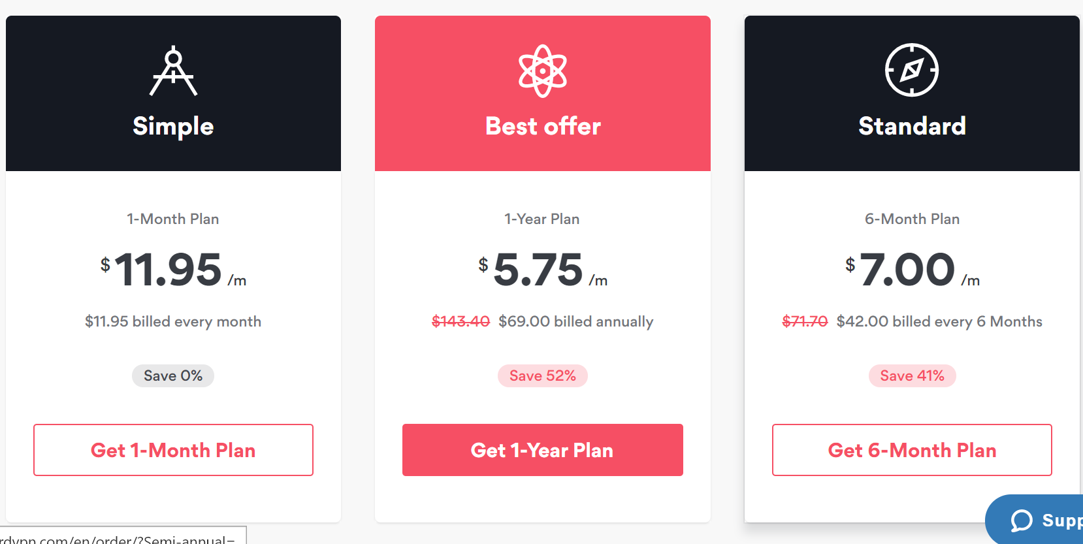Click the atom icon above Best offer
The image size is (1083, 544).
[x=542, y=71]
